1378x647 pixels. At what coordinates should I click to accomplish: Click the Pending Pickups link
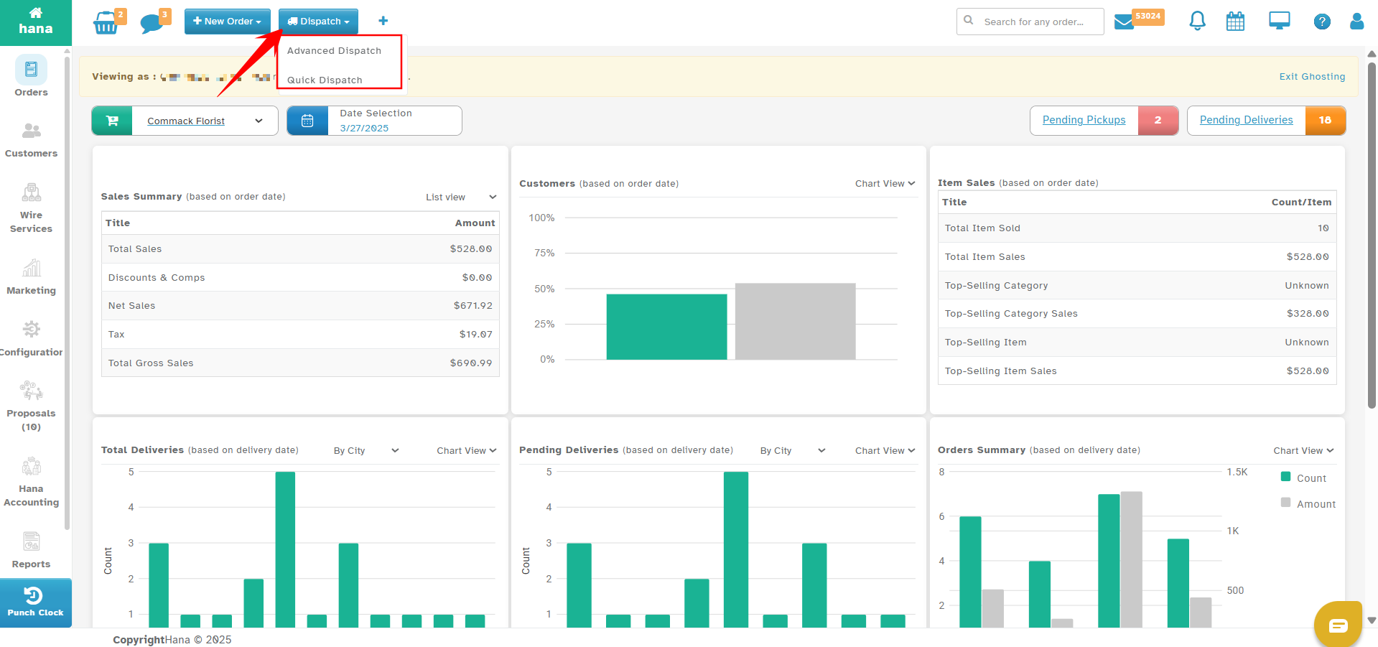pos(1084,120)
